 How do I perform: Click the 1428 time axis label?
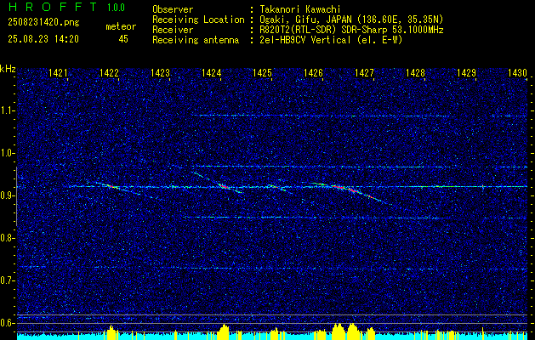point(416,73)
